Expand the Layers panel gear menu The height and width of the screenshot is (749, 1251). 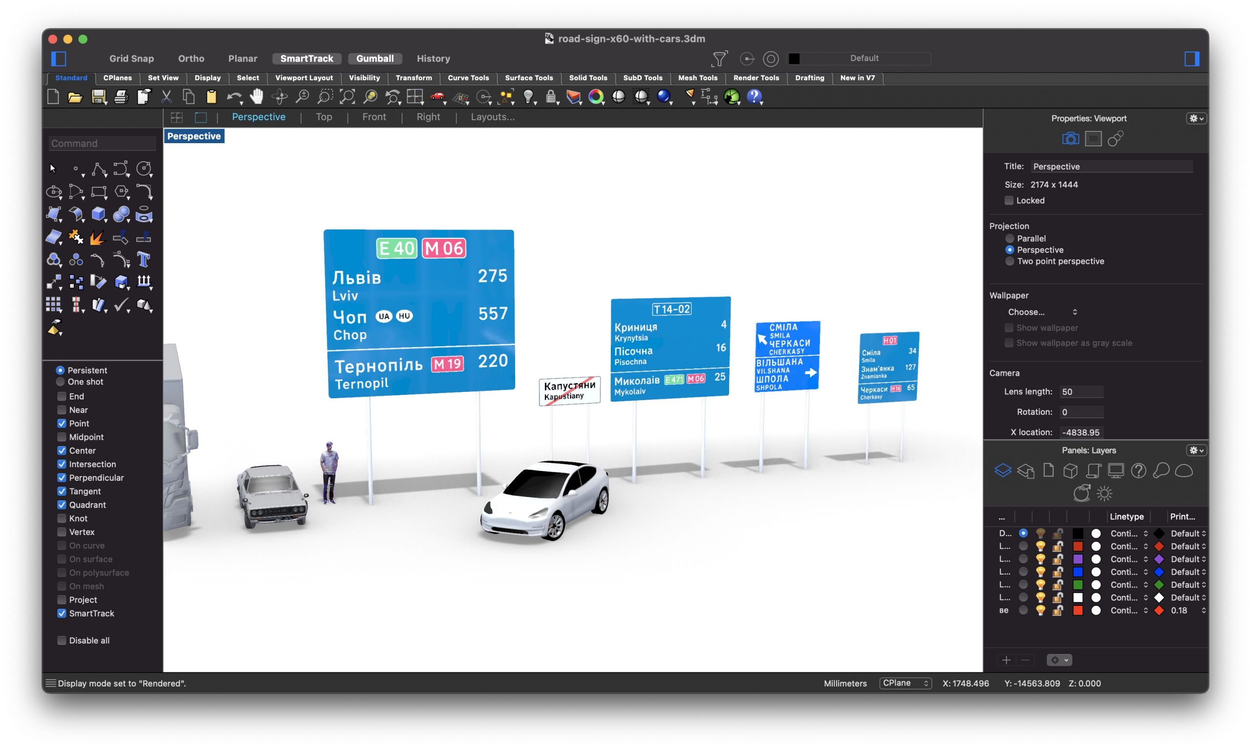pos(1196,450)
